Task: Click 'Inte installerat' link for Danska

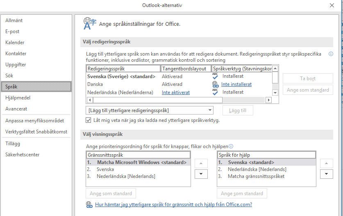Action: 236,84
